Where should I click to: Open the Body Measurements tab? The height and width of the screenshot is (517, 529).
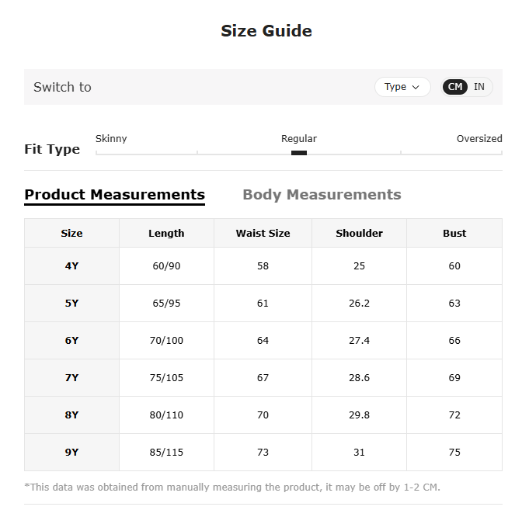point(322,195)
